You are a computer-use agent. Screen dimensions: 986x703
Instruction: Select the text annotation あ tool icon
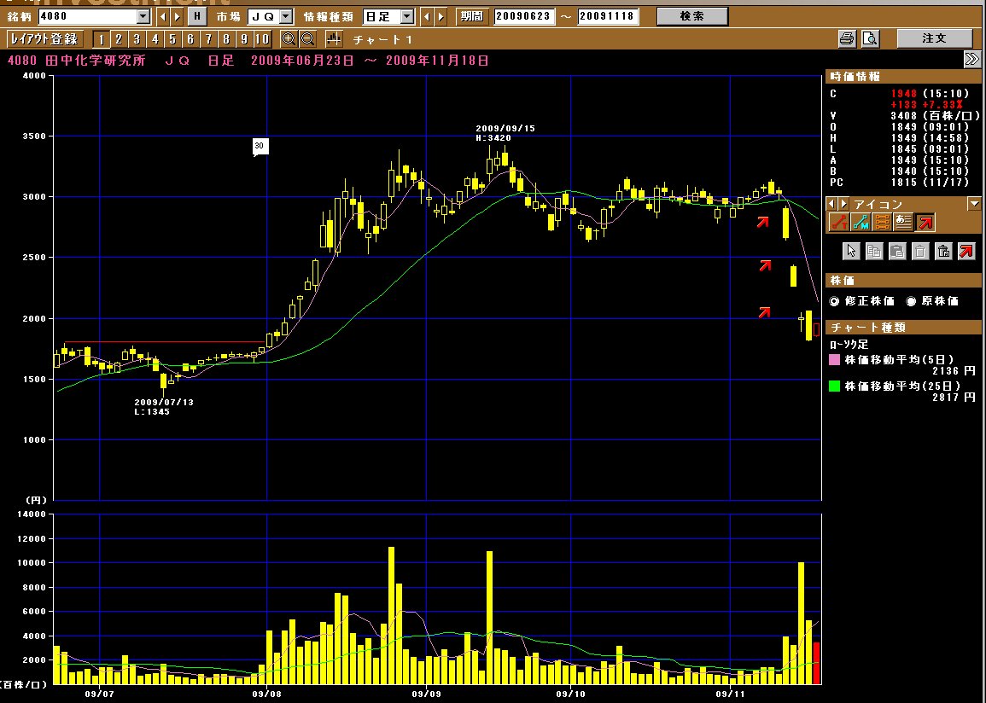pyautogui.click(x=903, y=223)
